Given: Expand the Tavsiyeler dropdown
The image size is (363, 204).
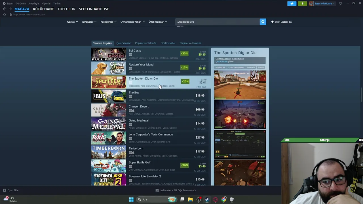Looking at the screenshot, I should [x=89, y=22].
